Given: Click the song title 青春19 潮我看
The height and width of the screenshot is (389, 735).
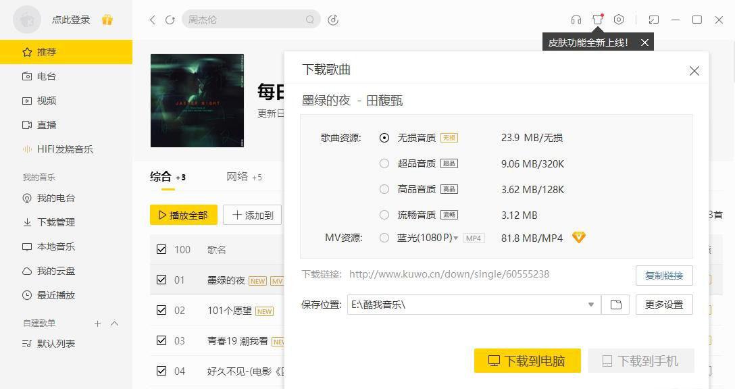Looking at the screenshot, I should point(238,341).
